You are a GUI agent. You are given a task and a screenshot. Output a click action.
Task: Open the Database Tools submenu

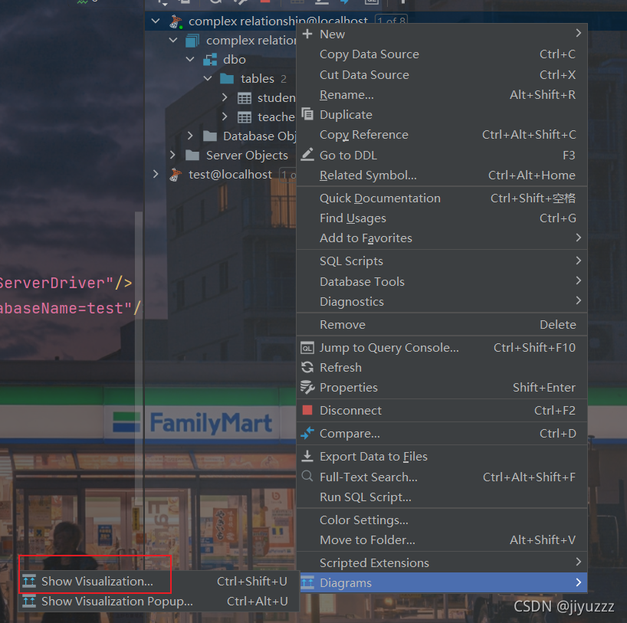442,281
